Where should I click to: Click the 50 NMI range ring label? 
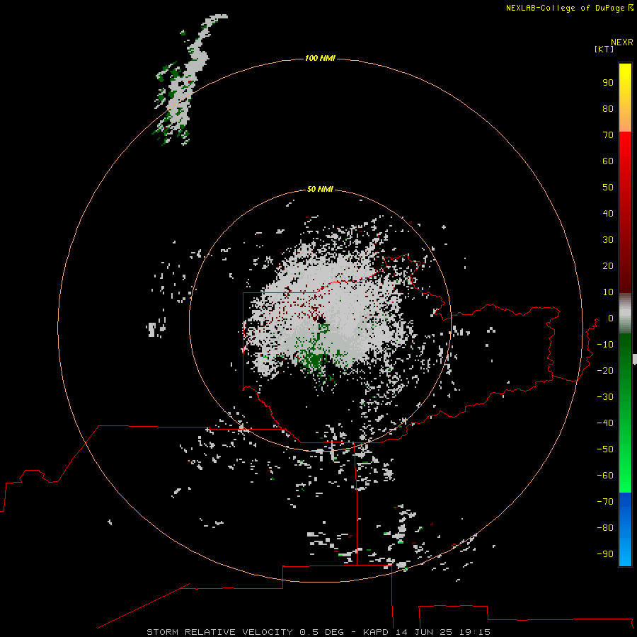point(320,189)
